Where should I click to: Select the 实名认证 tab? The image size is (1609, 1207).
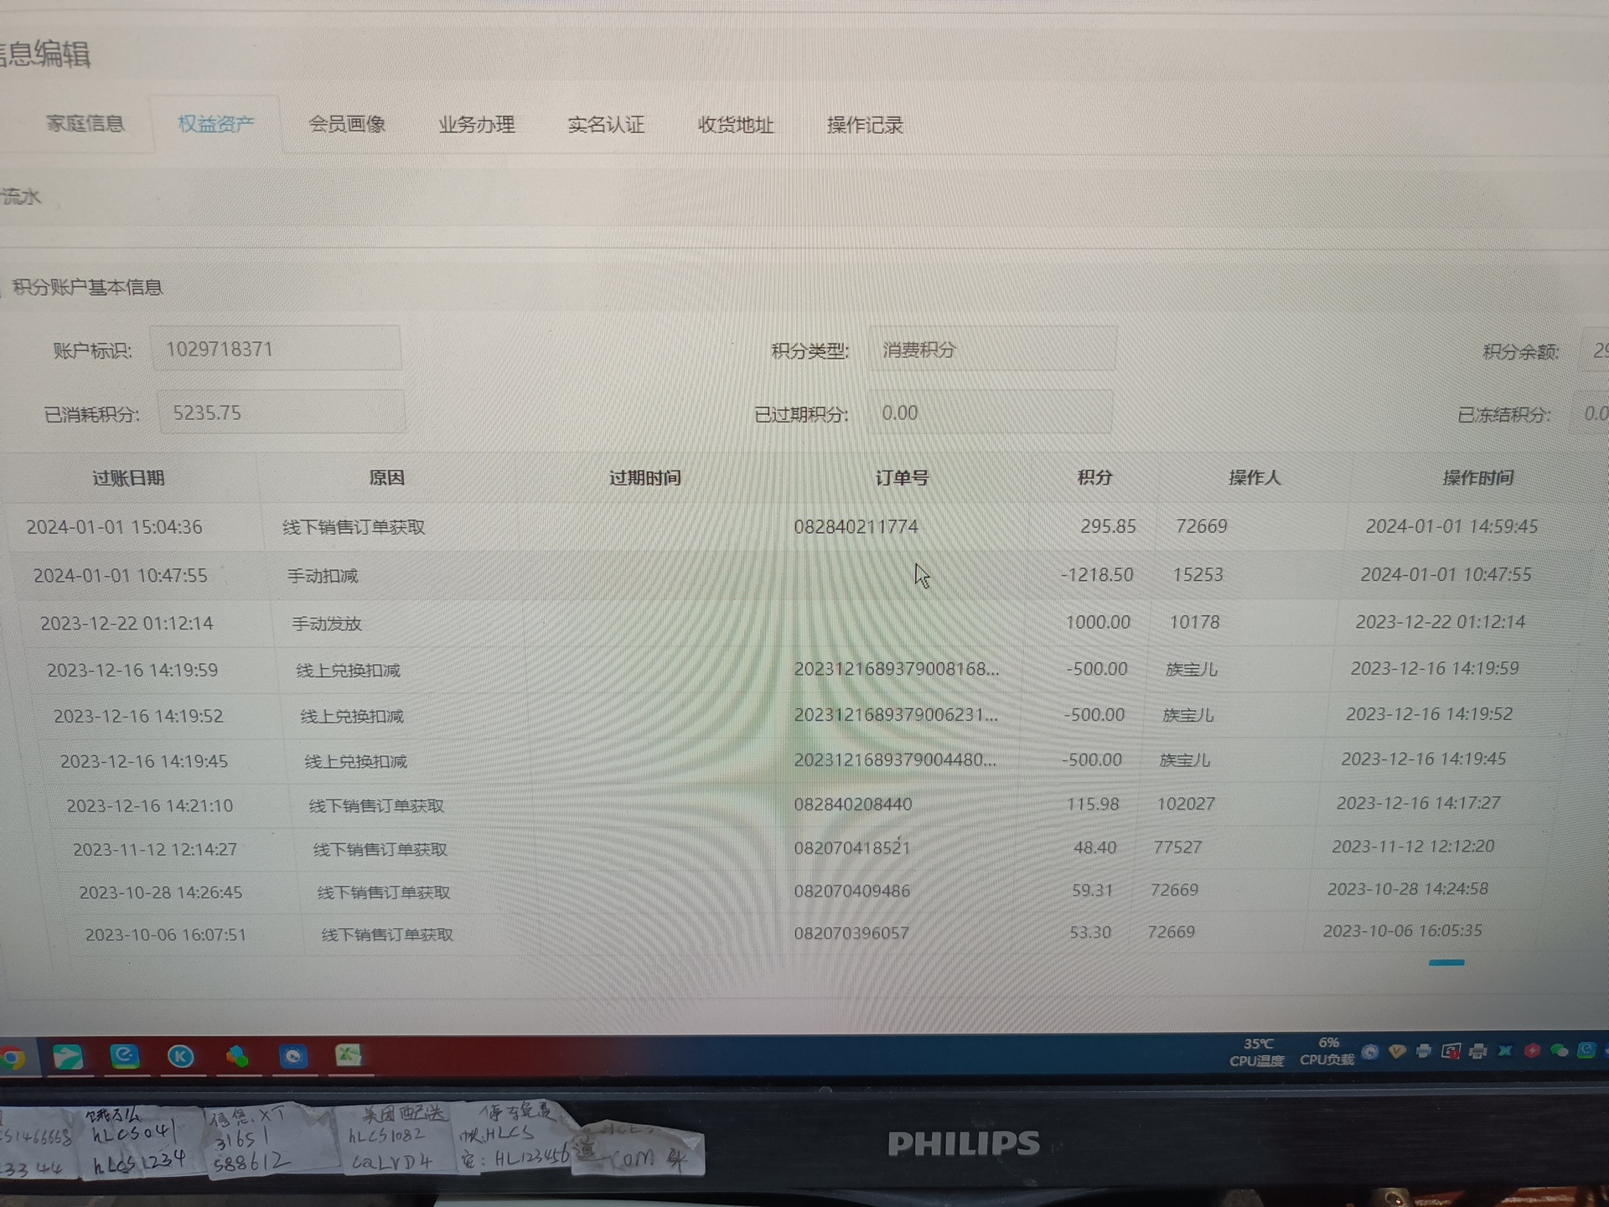point(606,126)
